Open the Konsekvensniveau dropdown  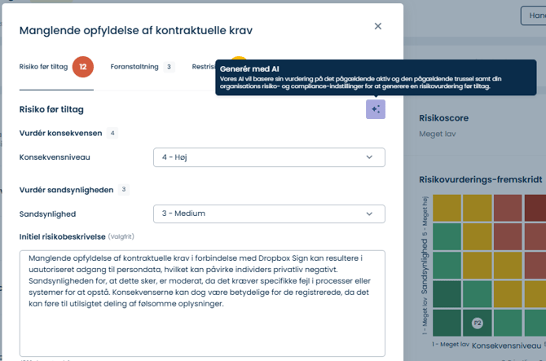click(x=268, y=156)
